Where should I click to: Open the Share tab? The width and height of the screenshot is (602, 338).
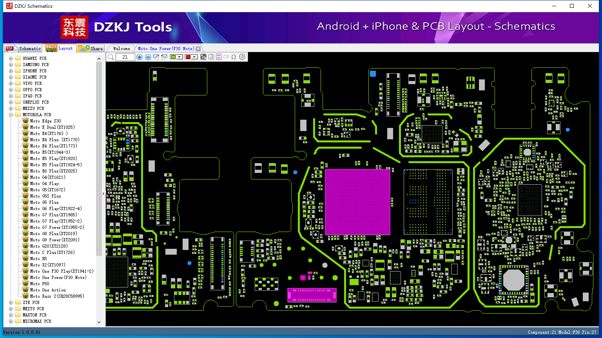pyautogui.click(x=90, y=49)
